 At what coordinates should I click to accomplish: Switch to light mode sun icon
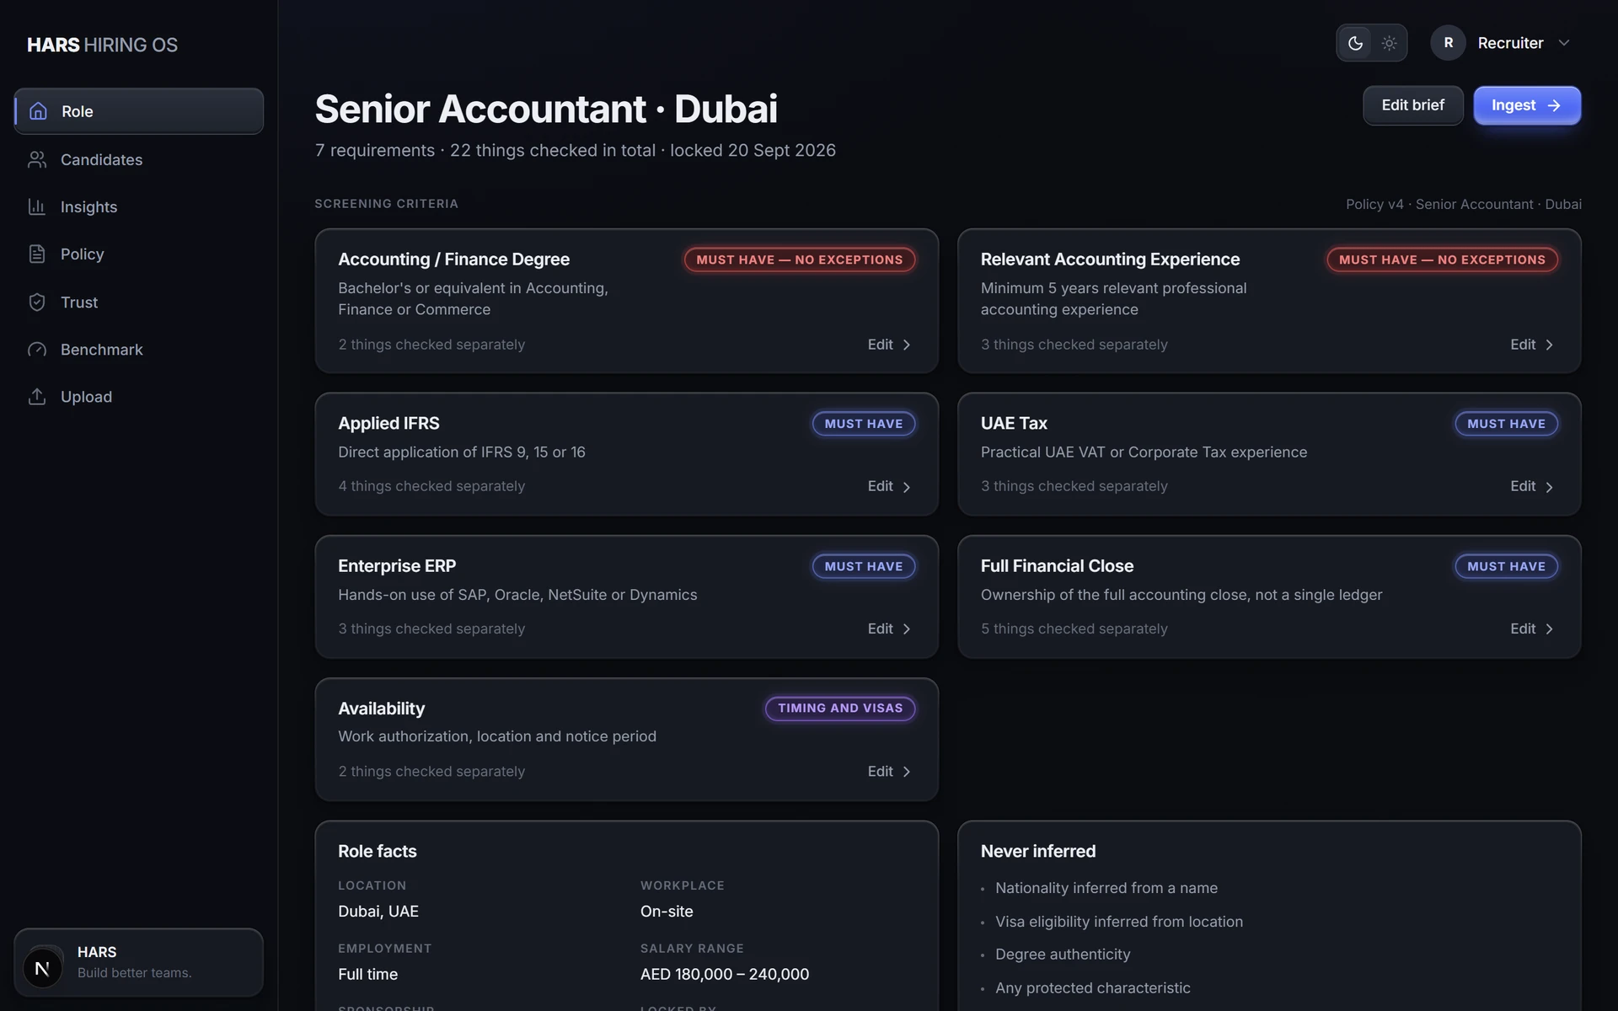pos(1389,43)
